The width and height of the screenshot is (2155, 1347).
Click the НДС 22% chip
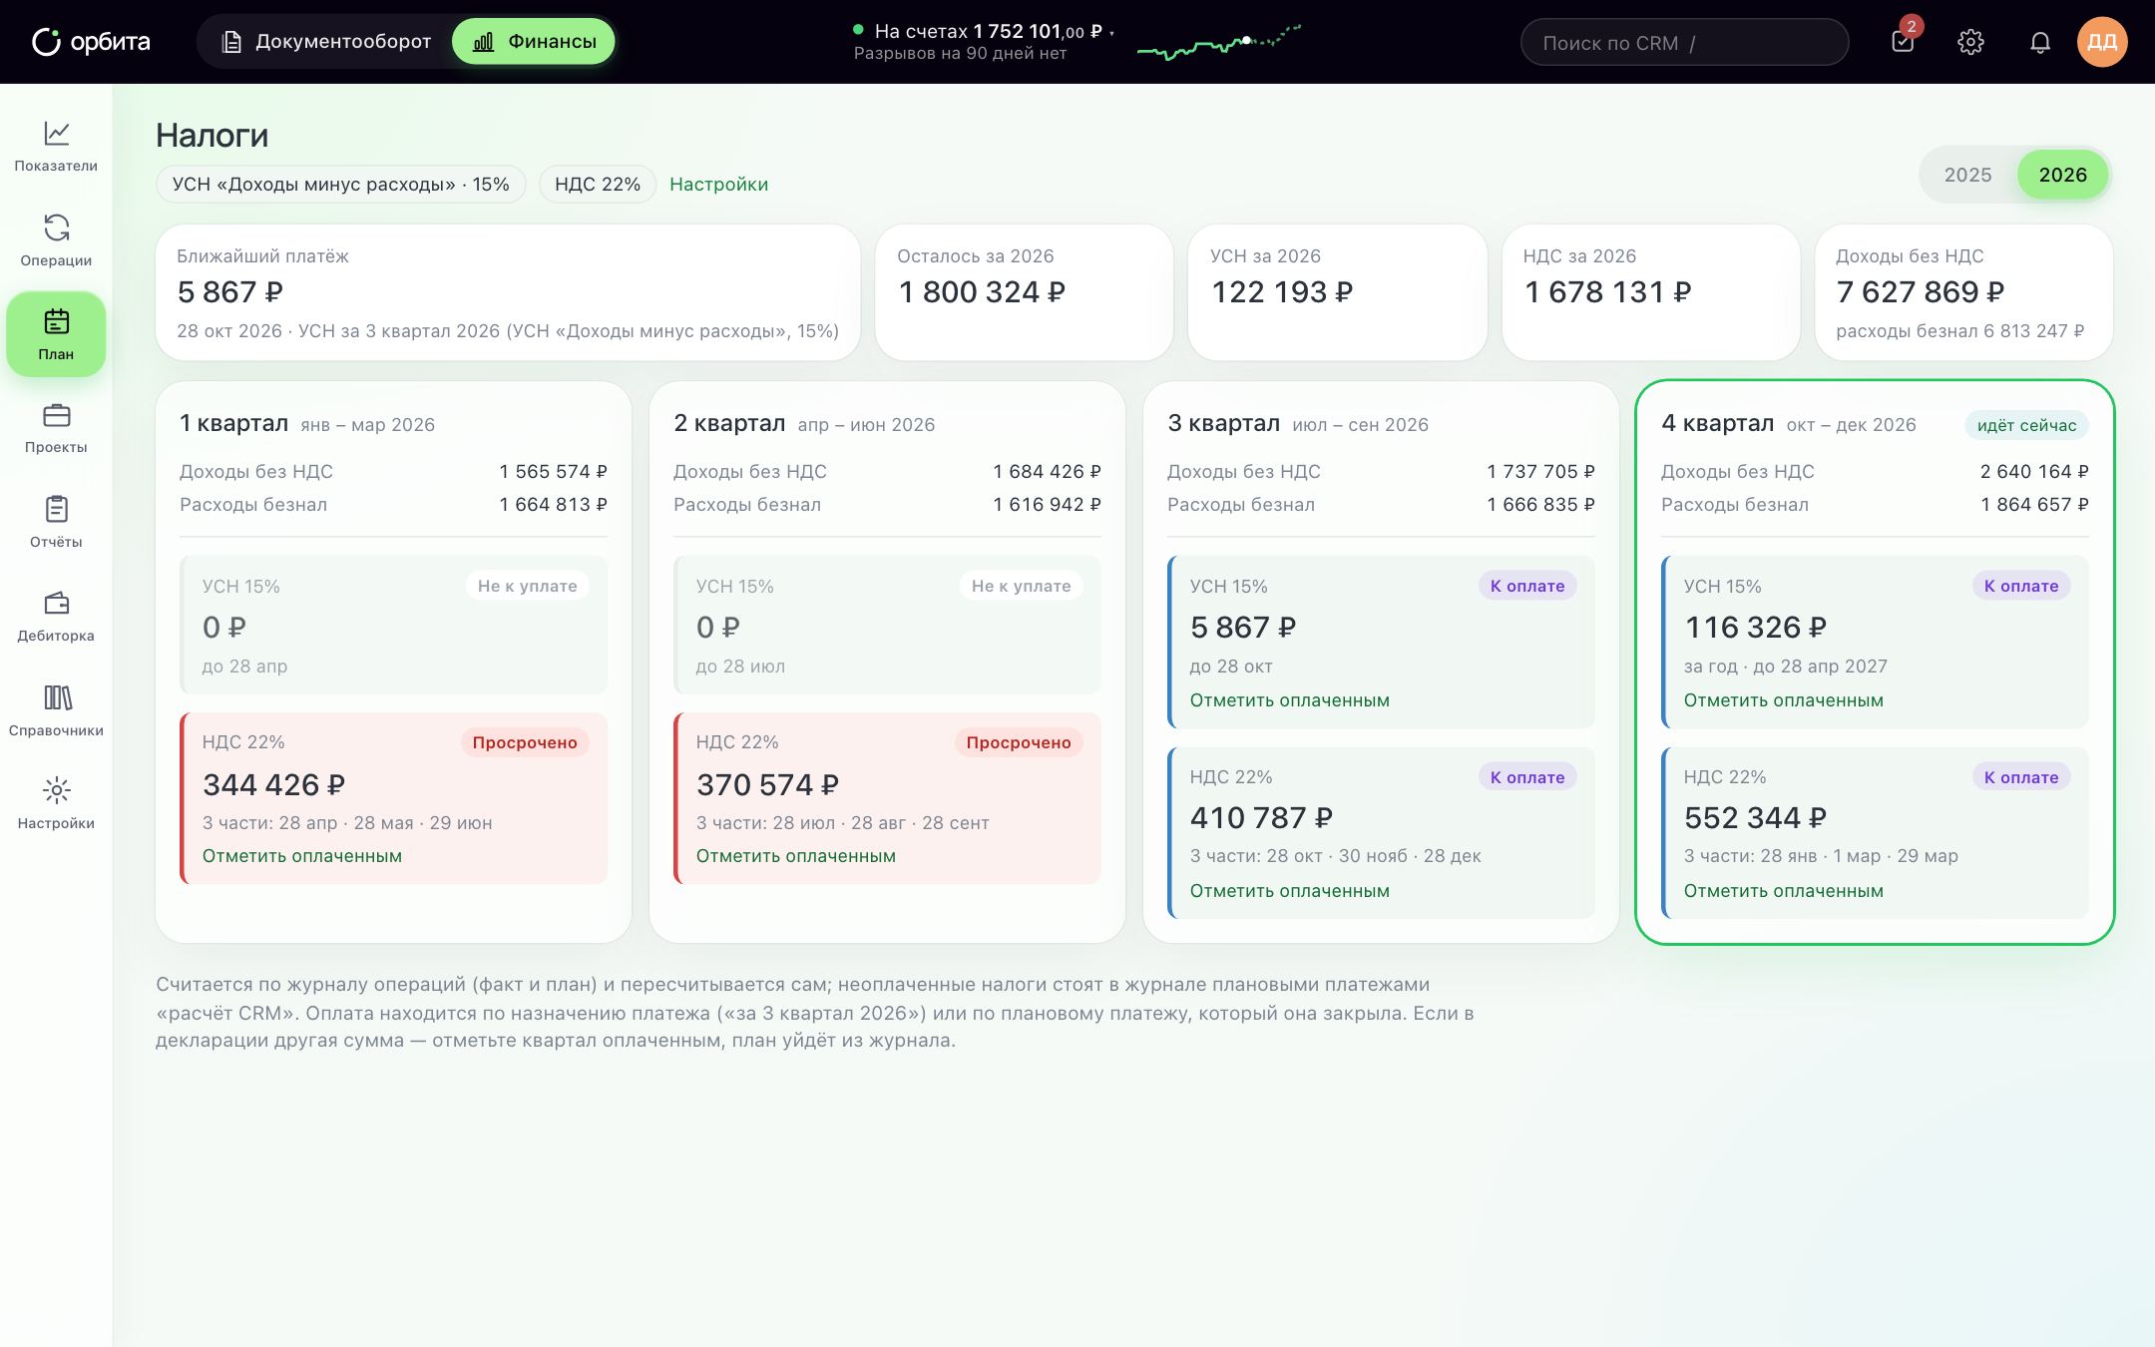pos(597,185)
